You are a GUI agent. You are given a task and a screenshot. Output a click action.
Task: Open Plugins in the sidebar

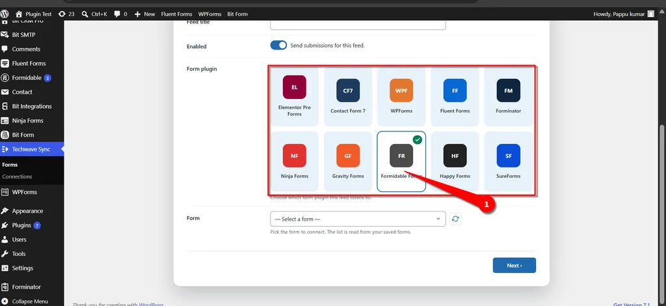[x=32, y=225]
